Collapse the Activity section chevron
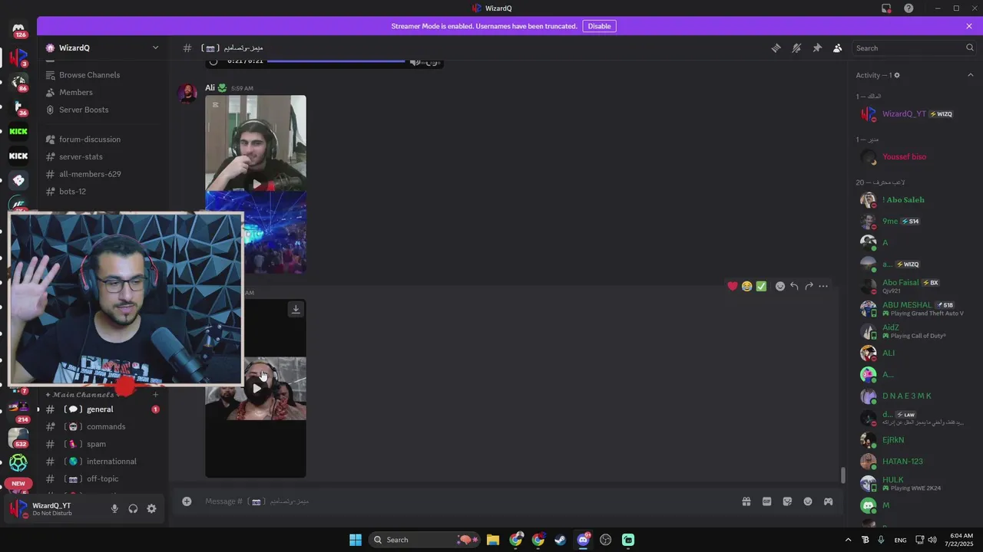Viewport: 983px width, 552px height. tap(970, 75)
